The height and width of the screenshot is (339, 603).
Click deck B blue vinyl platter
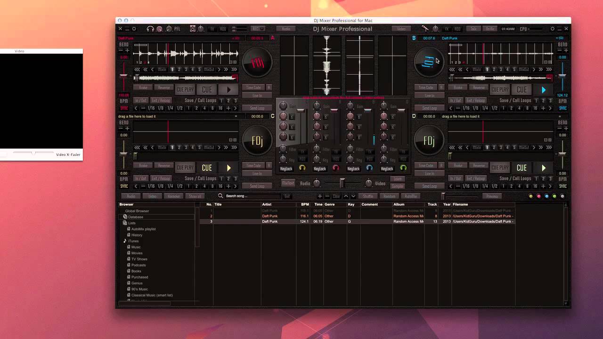(429, 63)
